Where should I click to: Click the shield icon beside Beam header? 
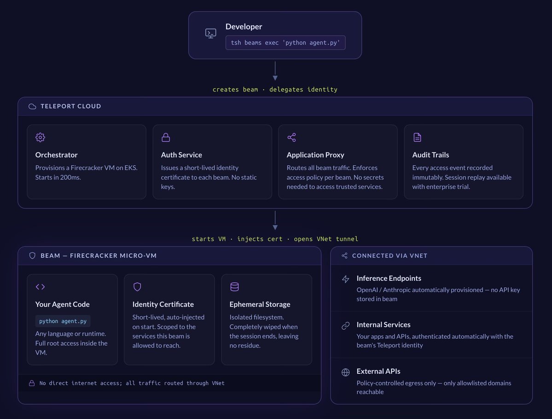[32, 256]
